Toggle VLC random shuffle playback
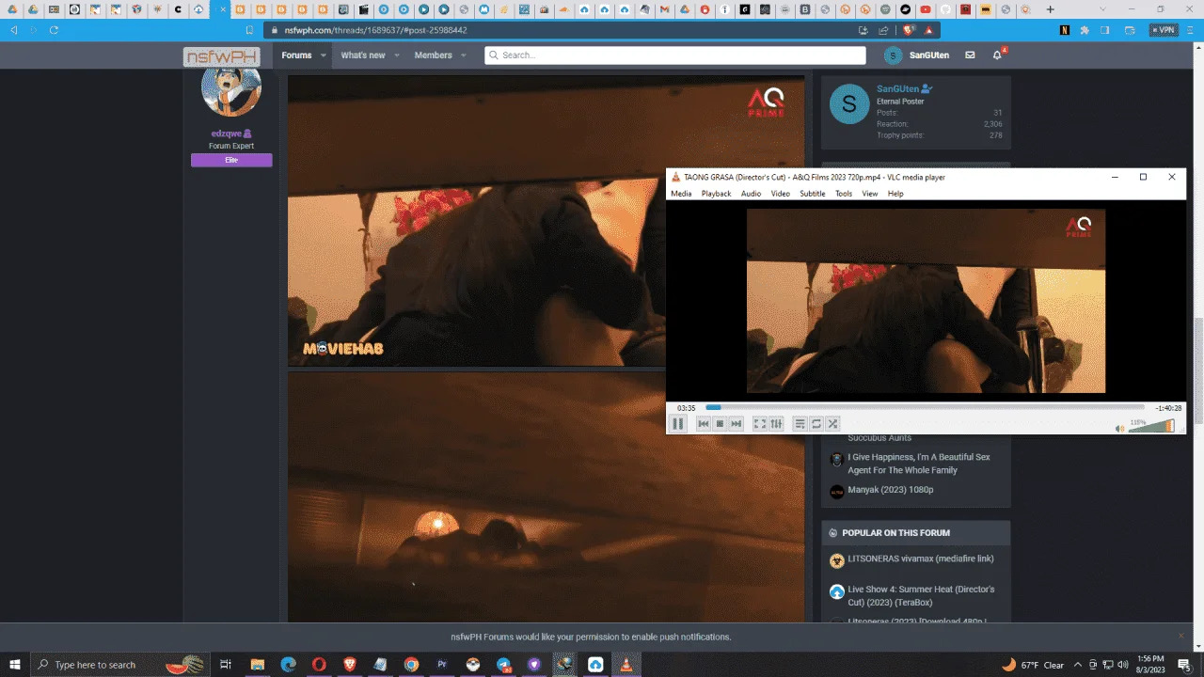1204x677 pixels. click(832, 424)
